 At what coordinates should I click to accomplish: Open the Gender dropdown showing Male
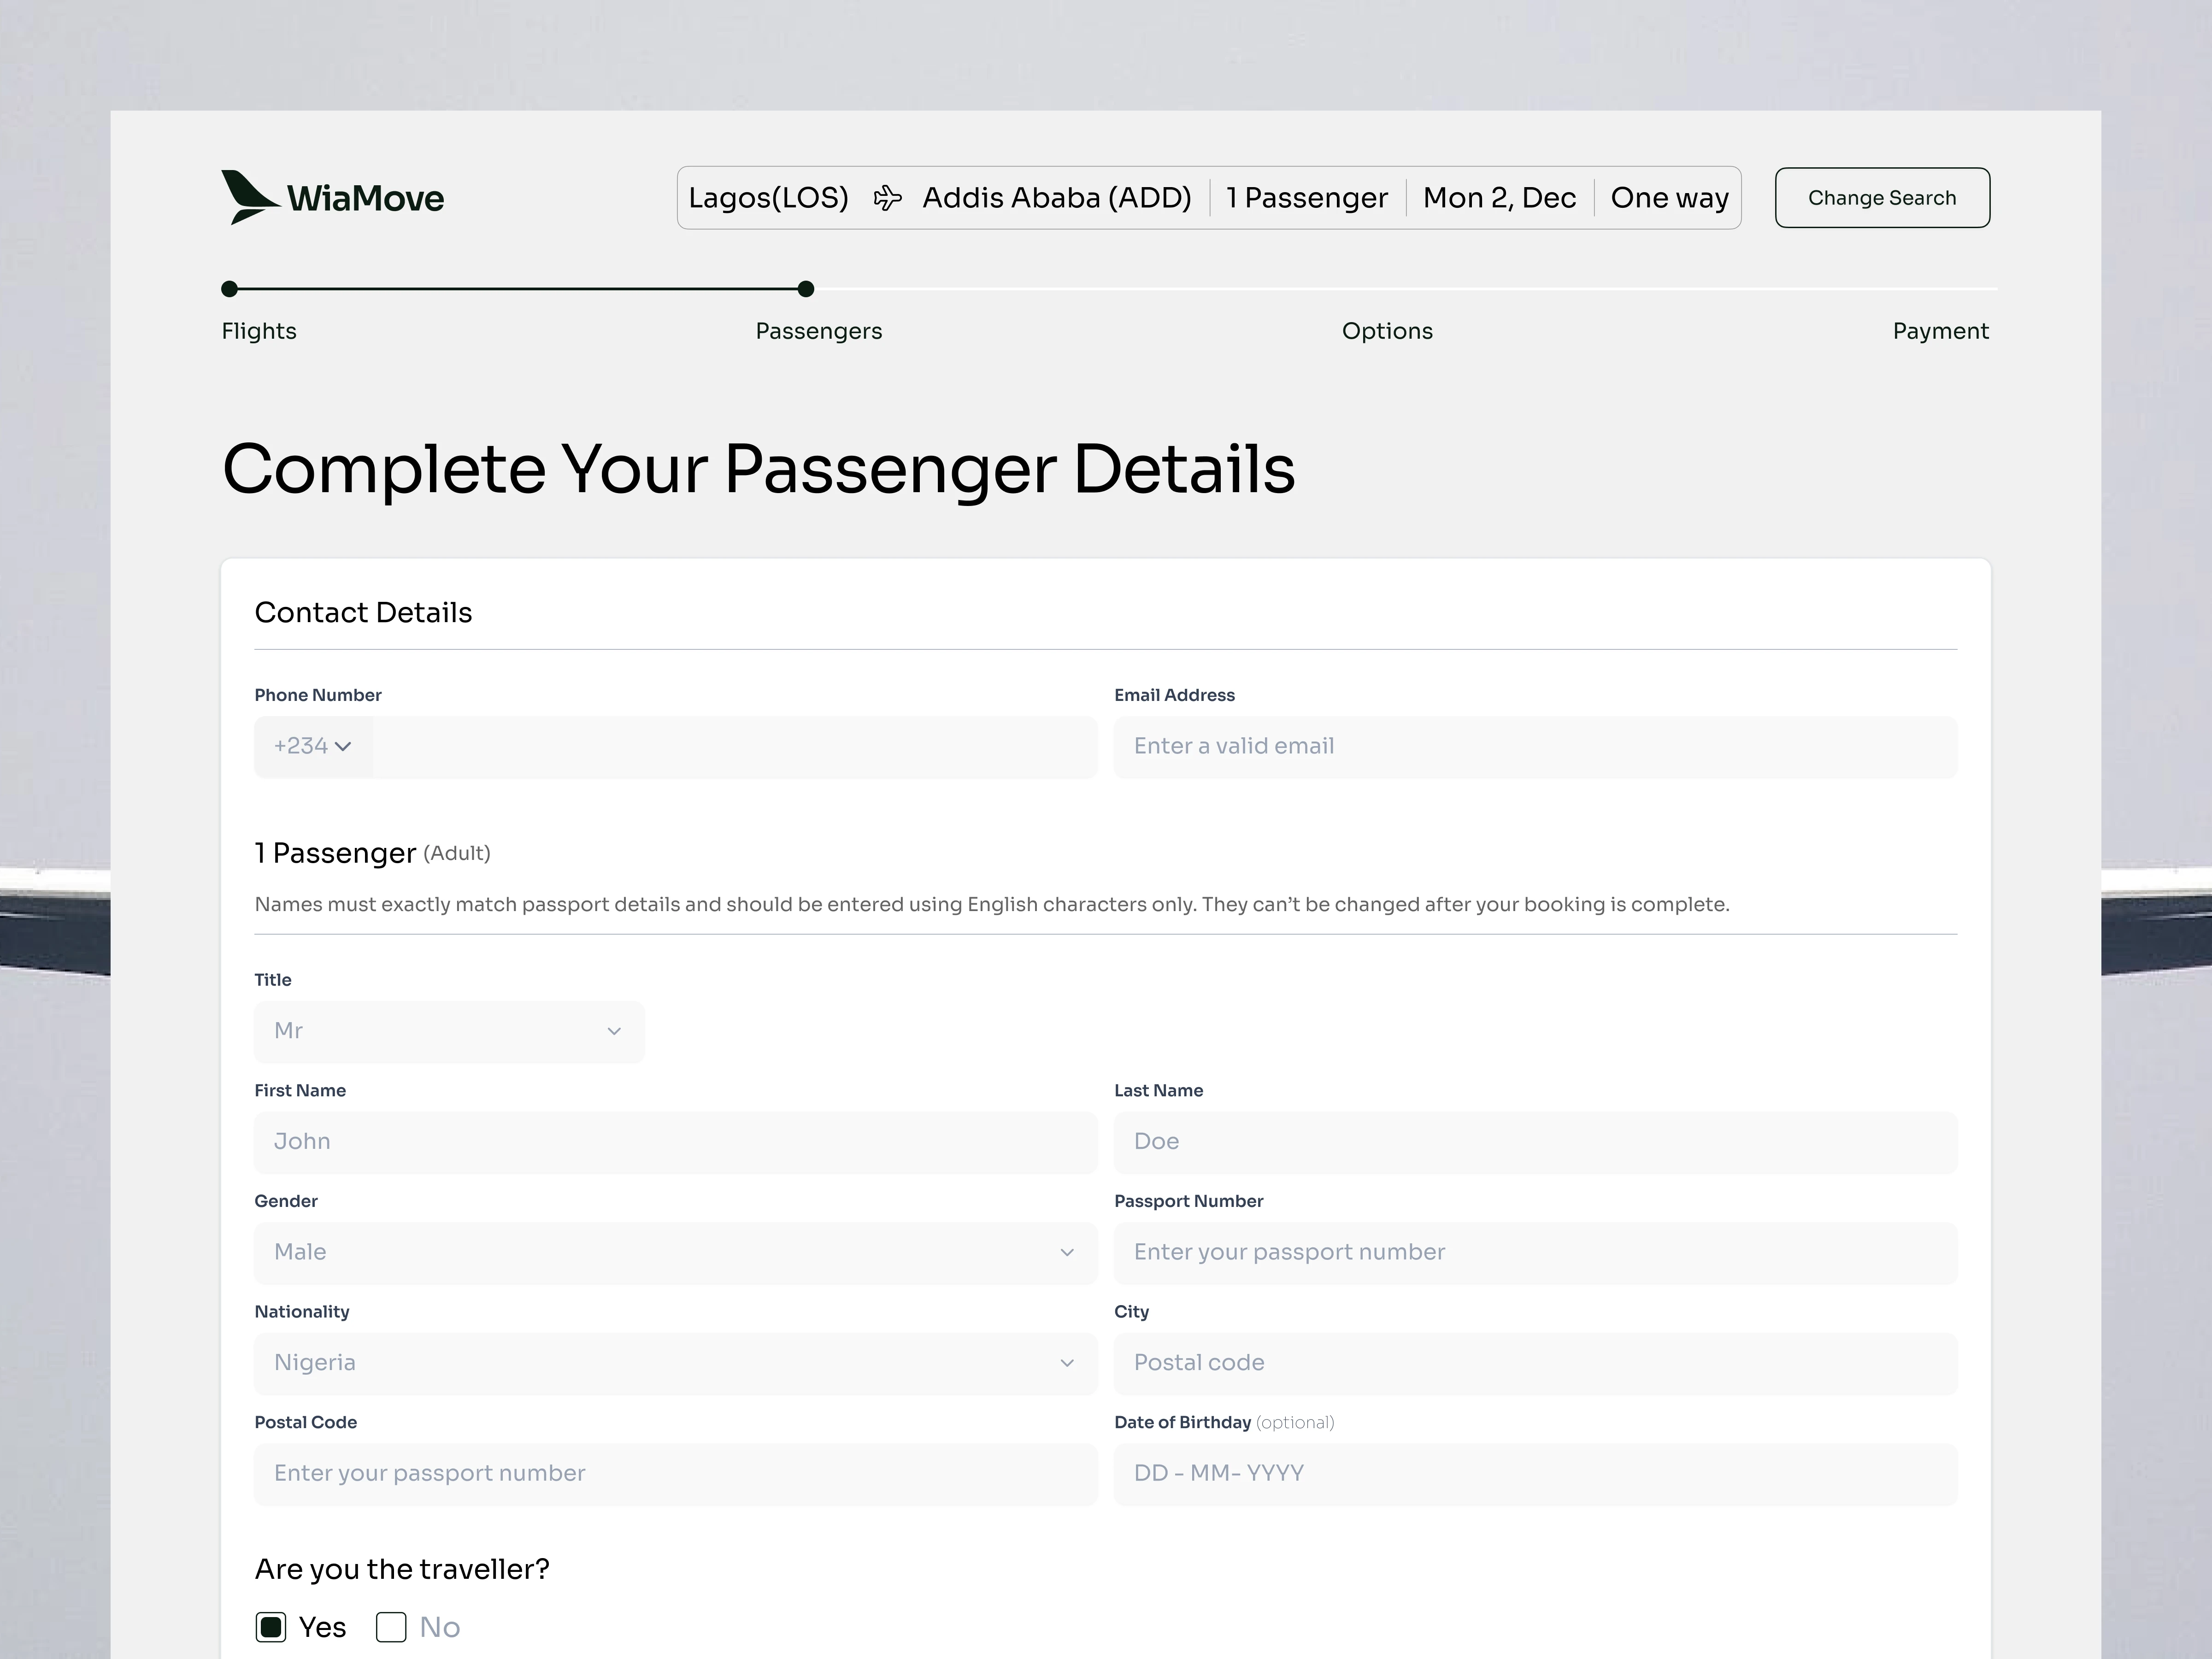675,1253
